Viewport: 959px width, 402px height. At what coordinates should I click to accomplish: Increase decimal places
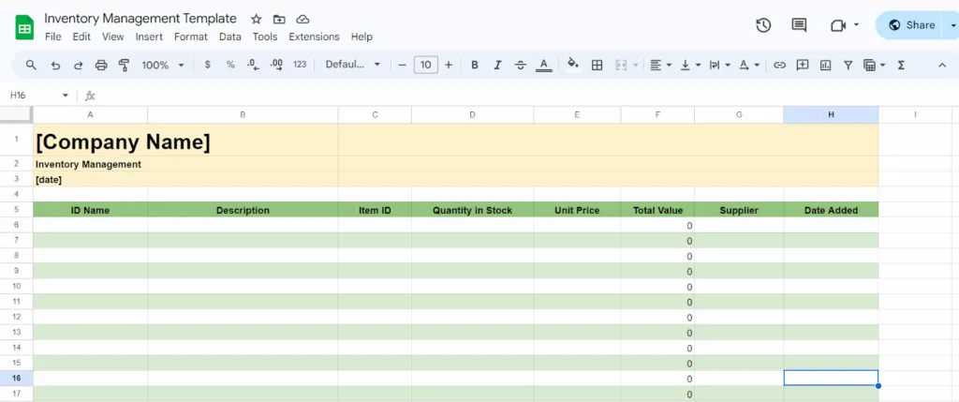pos(276,65)
